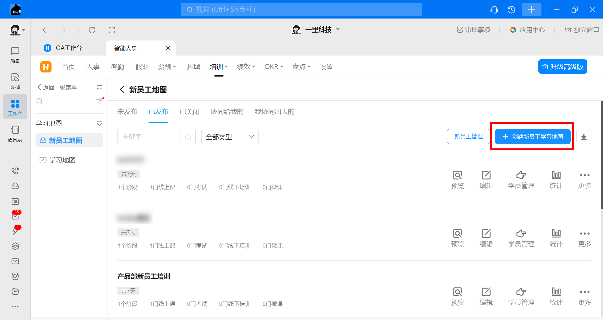This screenshot has width=603, height=320.
Task: Open the Messages icon in left sidebar
Action: click(x=15, y=55)
